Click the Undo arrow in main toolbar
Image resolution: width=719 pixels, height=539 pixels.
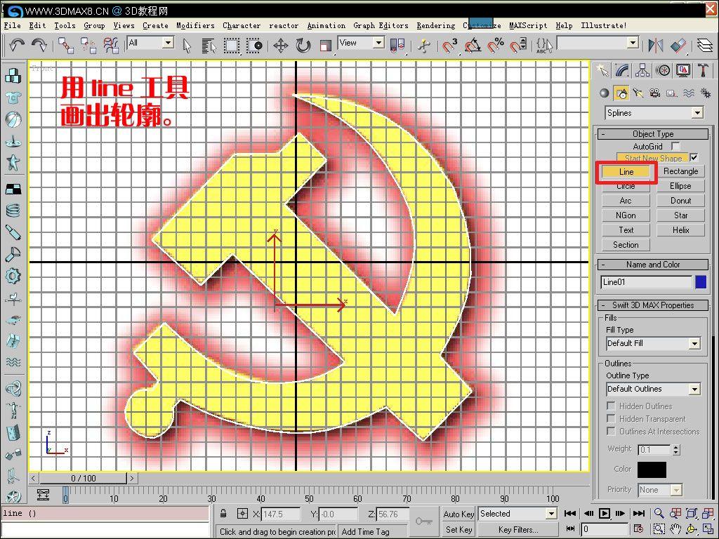click(x=17, y=45)
